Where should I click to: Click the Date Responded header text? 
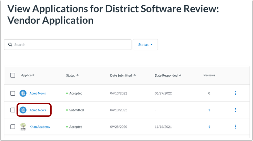coord(166,75)
